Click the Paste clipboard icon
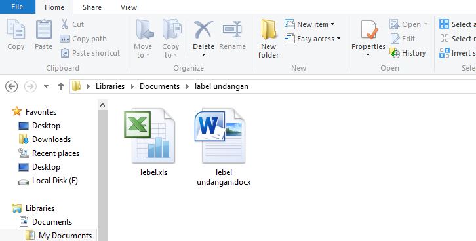This screenshot has width=476, height=241. [x=44, y=29]
